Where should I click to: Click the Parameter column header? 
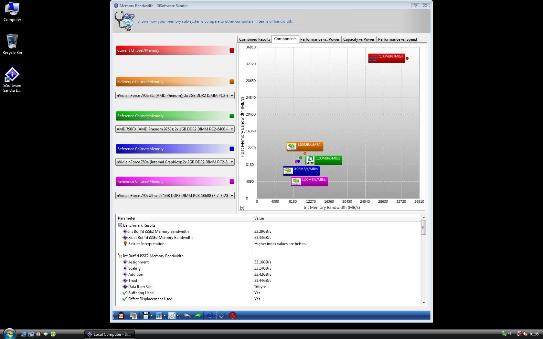184,218
